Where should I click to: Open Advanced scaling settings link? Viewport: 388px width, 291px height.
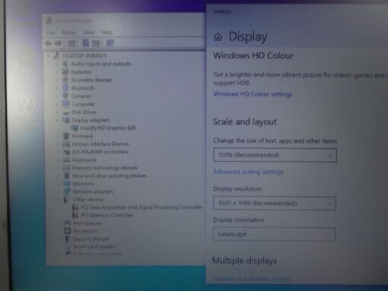pyautogui.click(x=248, y=172)
